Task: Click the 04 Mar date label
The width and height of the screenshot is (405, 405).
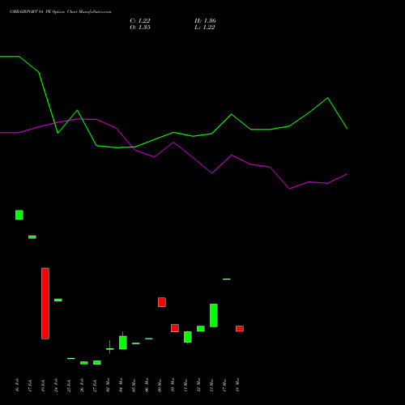Action: click(121, 385)
